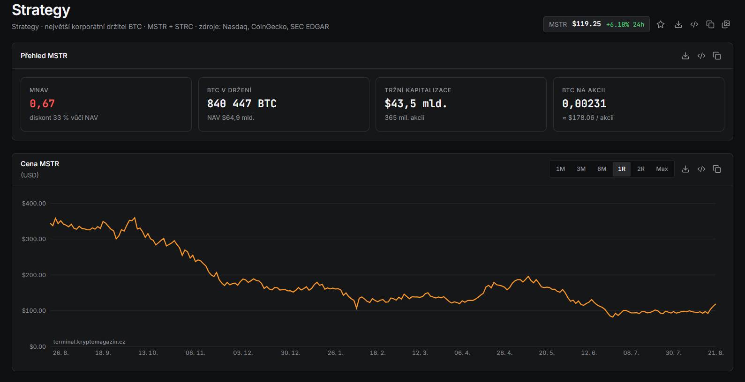
Task: Copy page using header copy icon
Action: pos(710,24)
